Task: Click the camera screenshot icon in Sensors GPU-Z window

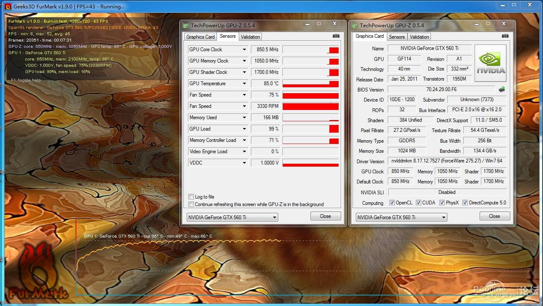Action: coord(336,37)
